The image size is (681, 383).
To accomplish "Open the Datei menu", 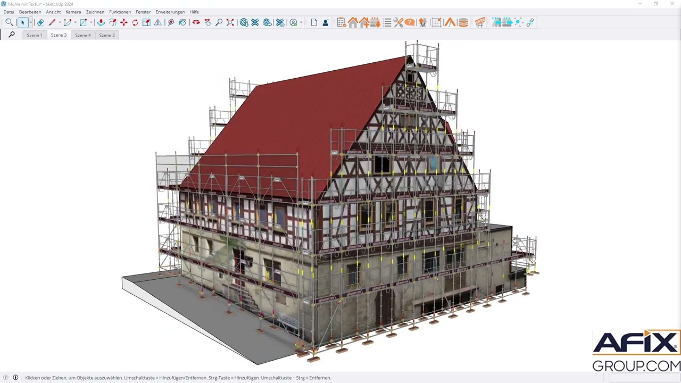I will [x=9, y=12].
